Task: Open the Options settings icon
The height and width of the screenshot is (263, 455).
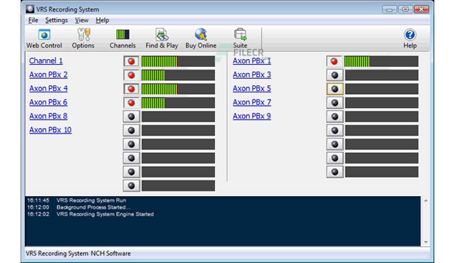Action: coord(83,38)
